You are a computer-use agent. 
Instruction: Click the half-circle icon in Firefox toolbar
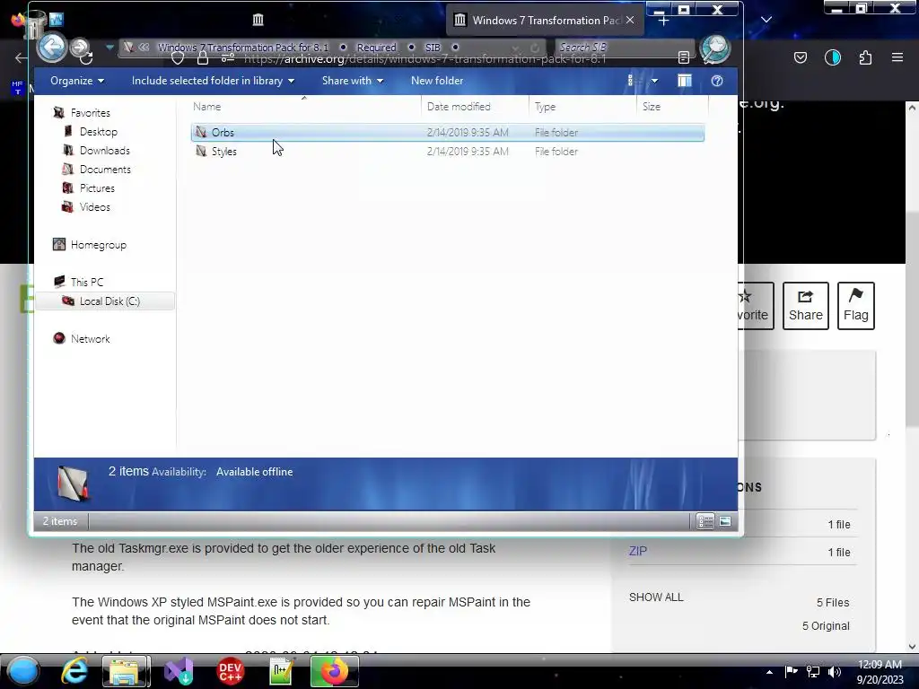tap(832, 57)
